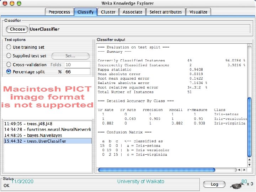Close the Weka window with red button
The width and height of the screenshot is (256, 192).
coord(5,3)
